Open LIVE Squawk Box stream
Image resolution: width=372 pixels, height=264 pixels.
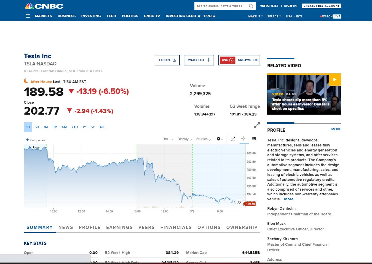coord(239,60)
